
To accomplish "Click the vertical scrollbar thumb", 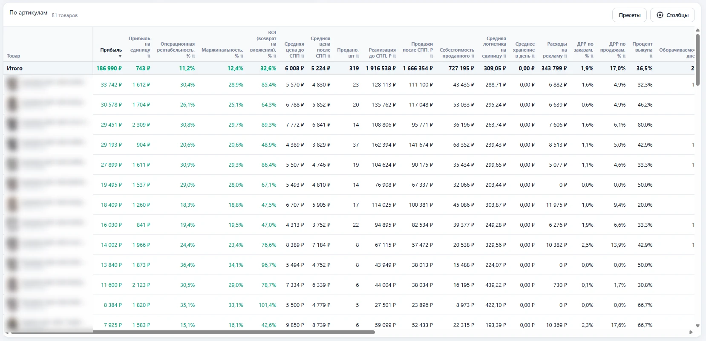I will [x=697, y=60].
